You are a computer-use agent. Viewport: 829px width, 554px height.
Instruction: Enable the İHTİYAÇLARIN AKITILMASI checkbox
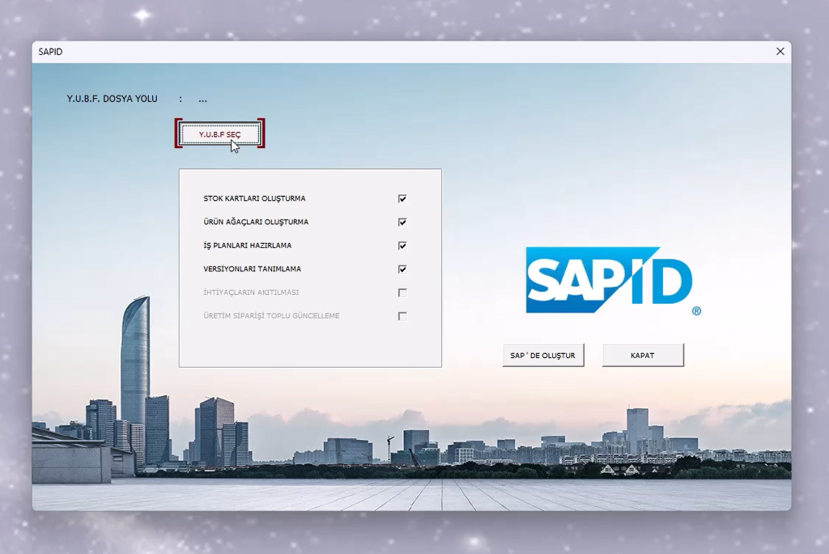pyautogui.click(x=402, y=292)
